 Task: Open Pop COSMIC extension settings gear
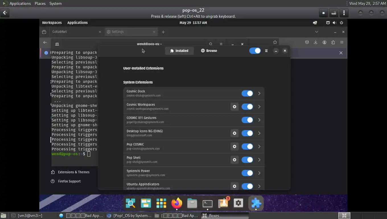[x=234, y=146]
